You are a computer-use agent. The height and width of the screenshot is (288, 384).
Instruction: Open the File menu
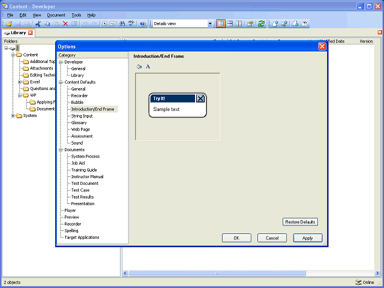10,15
